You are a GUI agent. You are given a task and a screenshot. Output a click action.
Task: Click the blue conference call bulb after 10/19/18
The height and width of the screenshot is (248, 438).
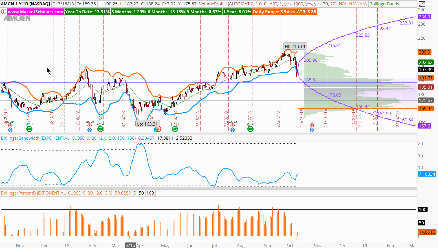pyautogui.click(x=312, y=130)
